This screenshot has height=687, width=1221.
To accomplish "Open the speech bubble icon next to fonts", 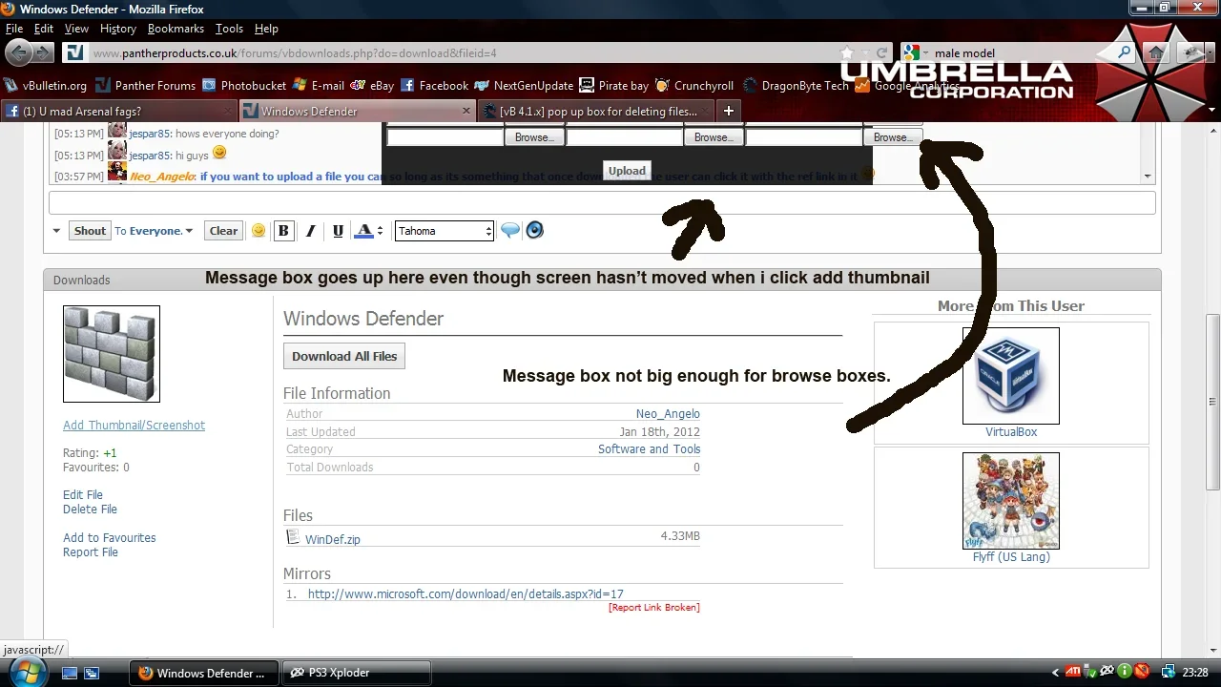I will click(x=510, y=230).
